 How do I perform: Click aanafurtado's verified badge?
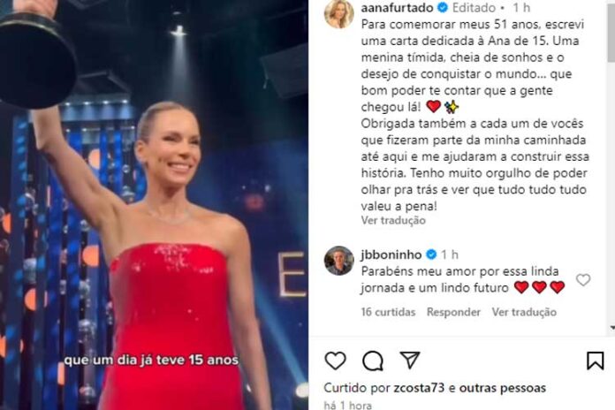[443, 7]
